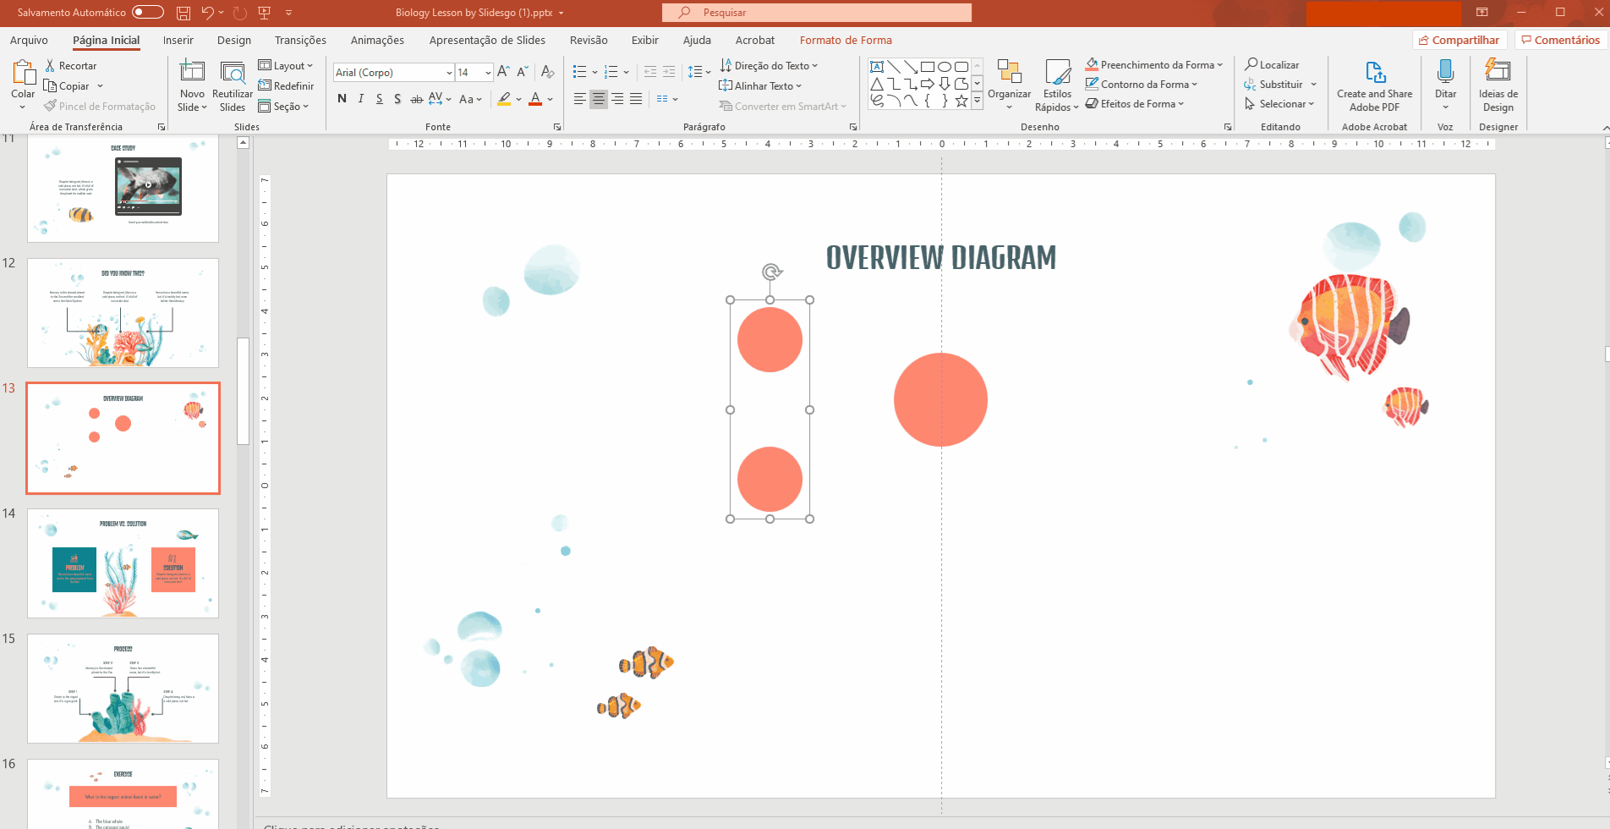Image resolution: width=1610 pixels, height=829 pixels.
Task: Switch to the Animações tab
Action: pyautogui.click(x=377, y=40)
